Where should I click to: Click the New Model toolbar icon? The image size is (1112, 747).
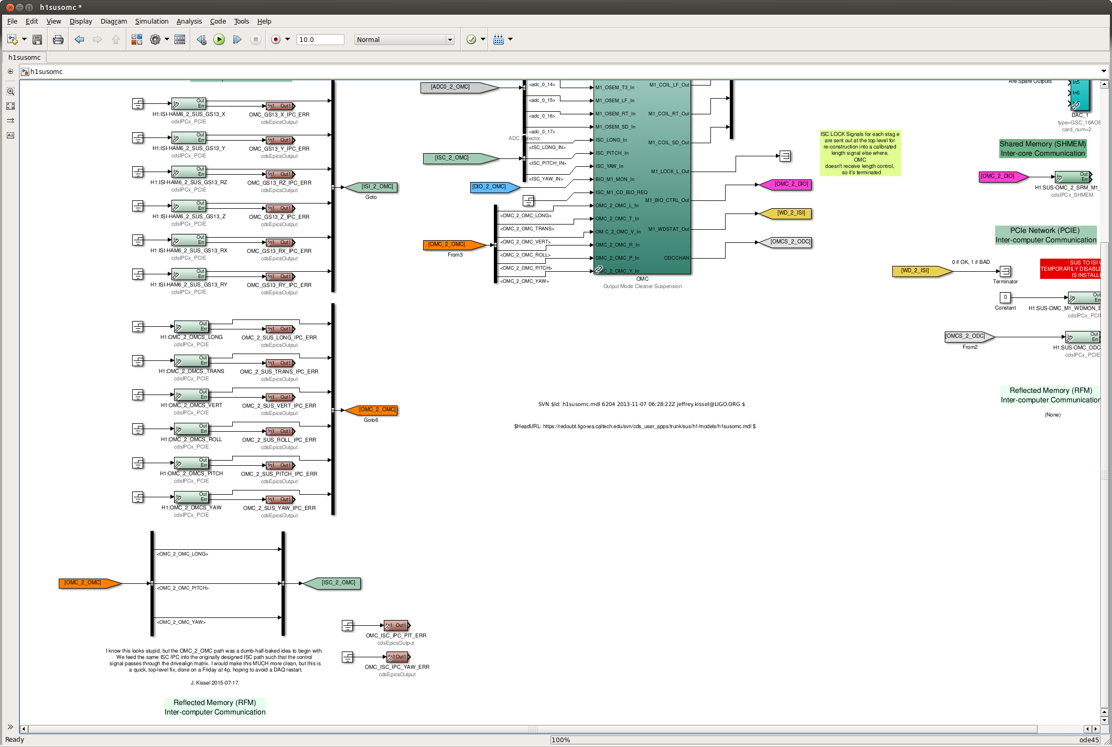pos(12,39)
